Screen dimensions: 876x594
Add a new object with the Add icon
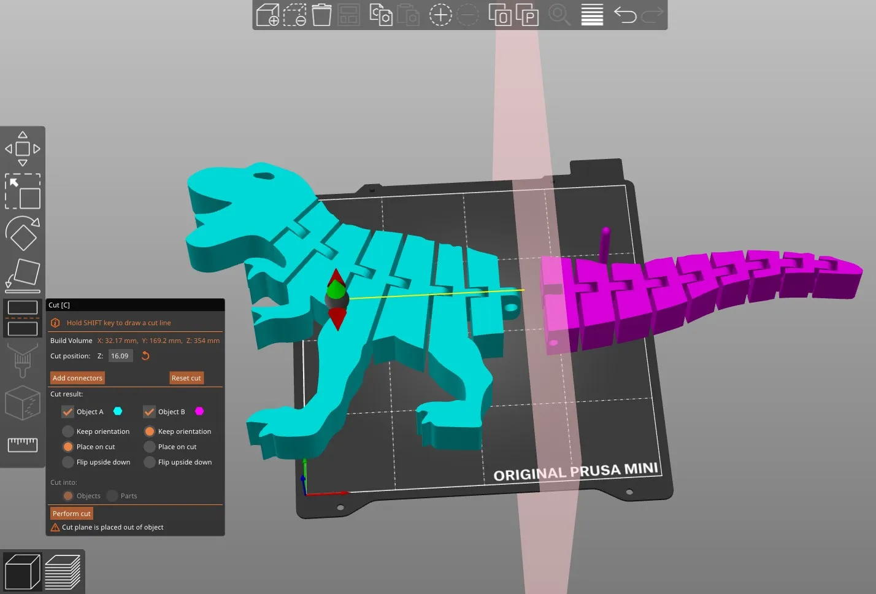(267, 15)
